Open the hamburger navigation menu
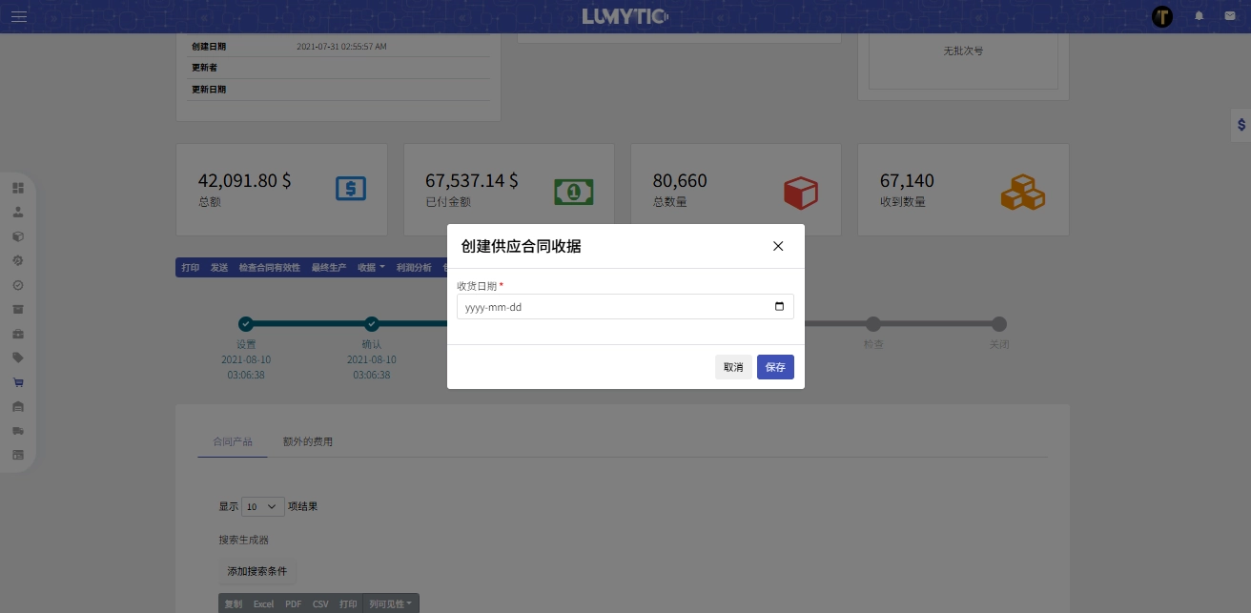1251x613 pixels. [x=19, y=16]
